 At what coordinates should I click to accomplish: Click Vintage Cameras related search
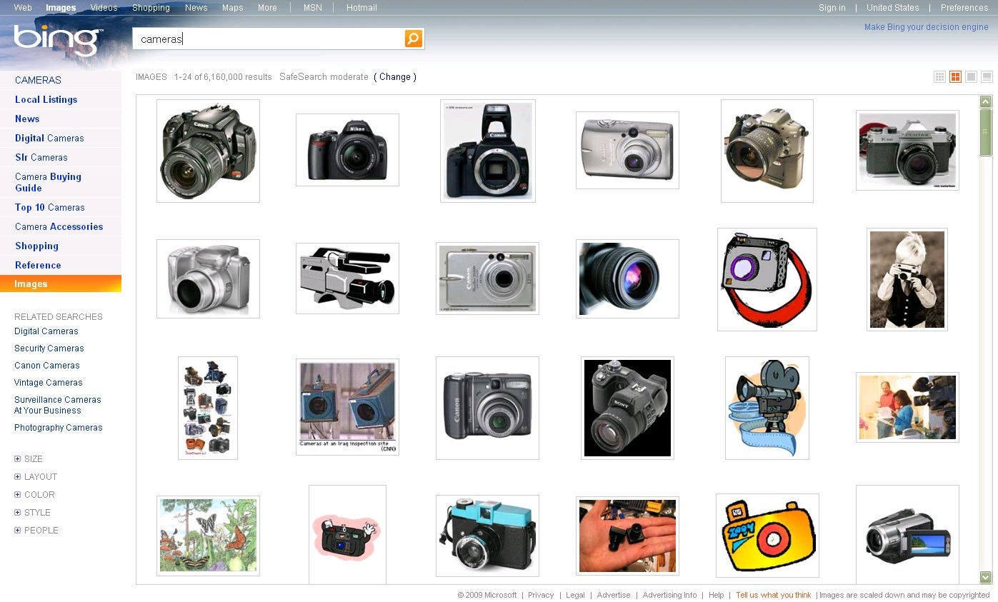[x=49, y=383]
